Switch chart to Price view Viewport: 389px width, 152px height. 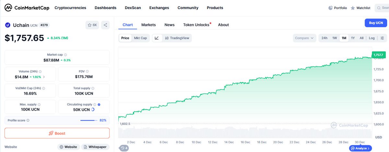(x=125, y=38)
